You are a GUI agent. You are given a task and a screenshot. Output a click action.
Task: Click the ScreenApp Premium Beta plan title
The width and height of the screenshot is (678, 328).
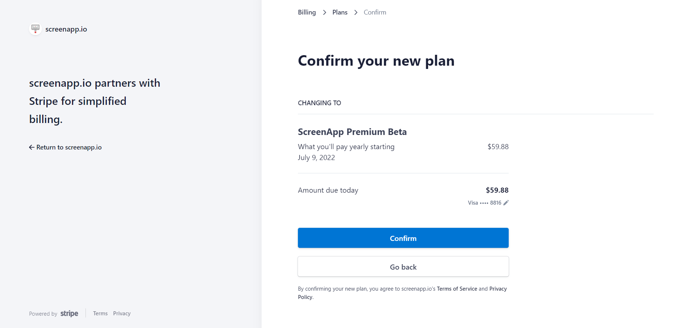tap(352, 132)
